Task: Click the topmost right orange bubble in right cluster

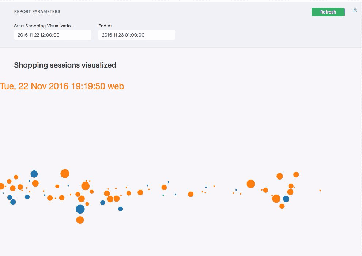Action: [x=296, y=175]
